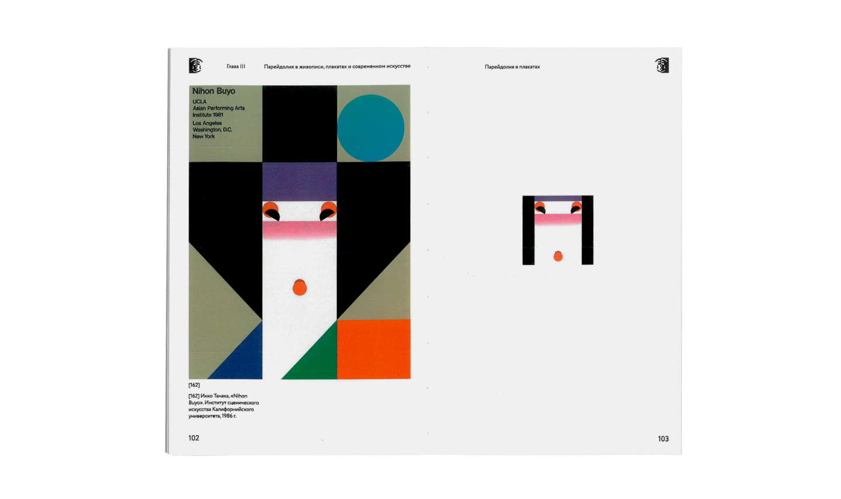Click the purple strip atop the small face

tap(558, 198)
